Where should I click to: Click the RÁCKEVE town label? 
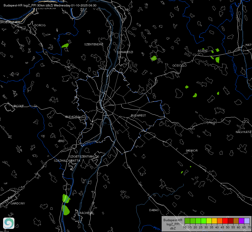[86, 213]
